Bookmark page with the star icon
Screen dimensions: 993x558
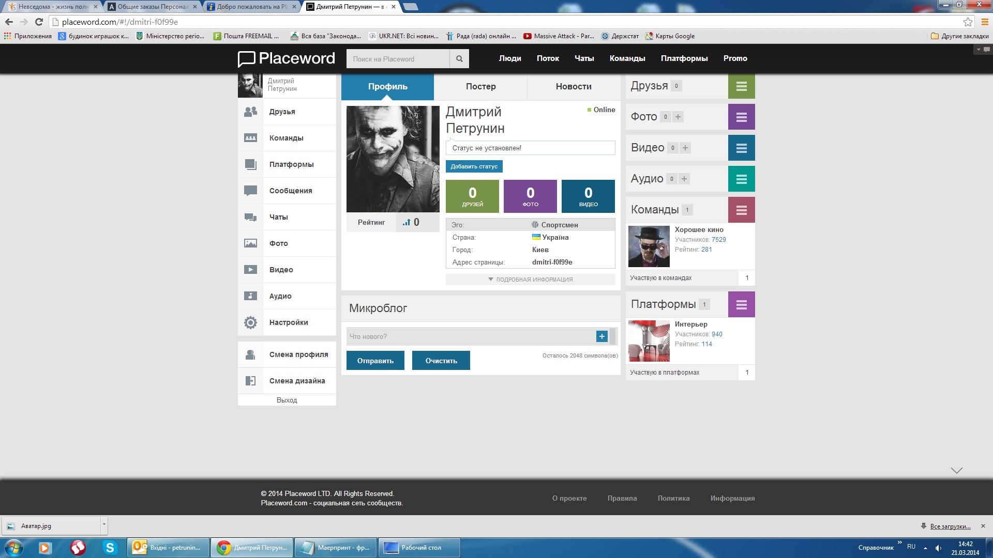pyautogui.click(x=968, y=22)
